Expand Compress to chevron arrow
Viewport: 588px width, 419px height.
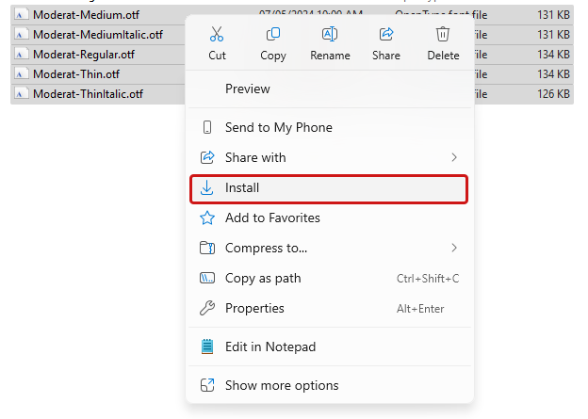pyautogui.click(x=454, y=248)
